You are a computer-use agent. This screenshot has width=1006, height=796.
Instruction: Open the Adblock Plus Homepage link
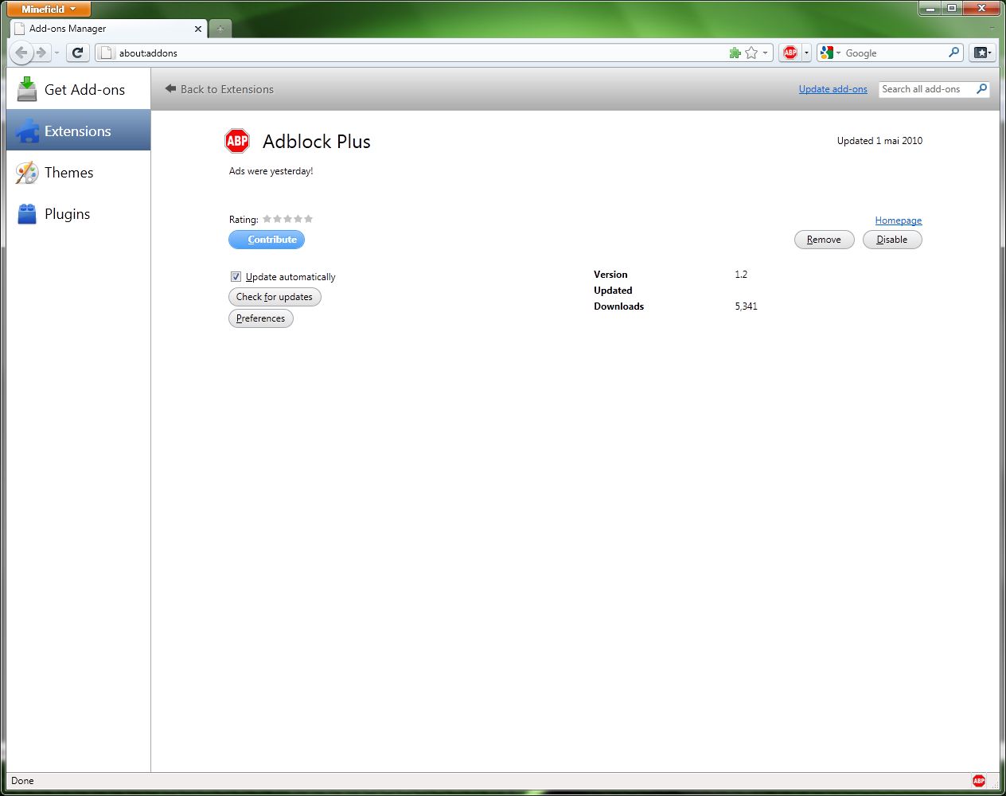898,220
